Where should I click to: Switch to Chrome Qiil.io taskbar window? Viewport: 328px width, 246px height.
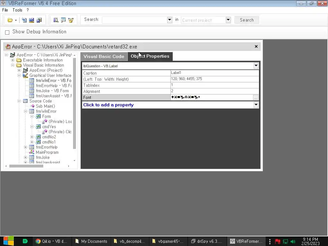pos(51,241)
